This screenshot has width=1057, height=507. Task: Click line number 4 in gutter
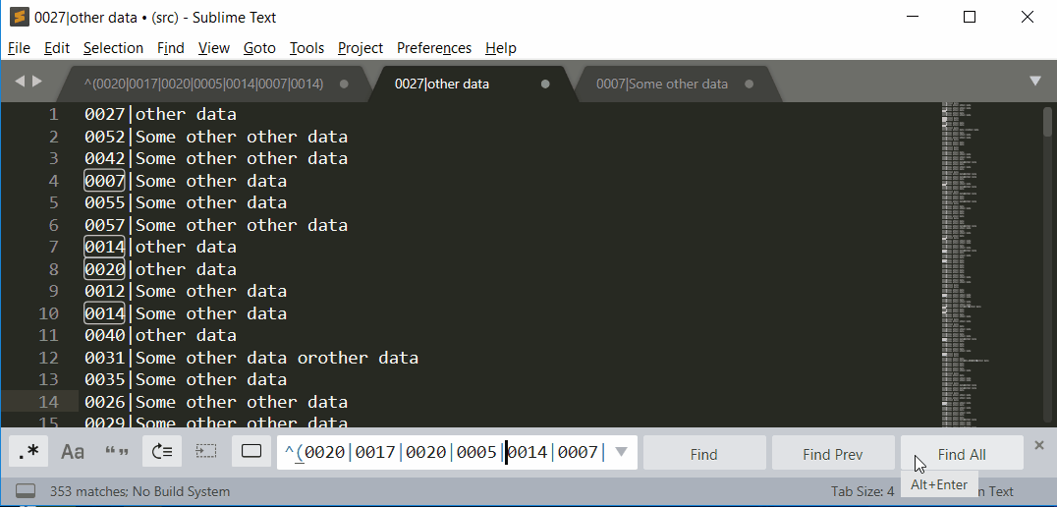coord(54,181)
